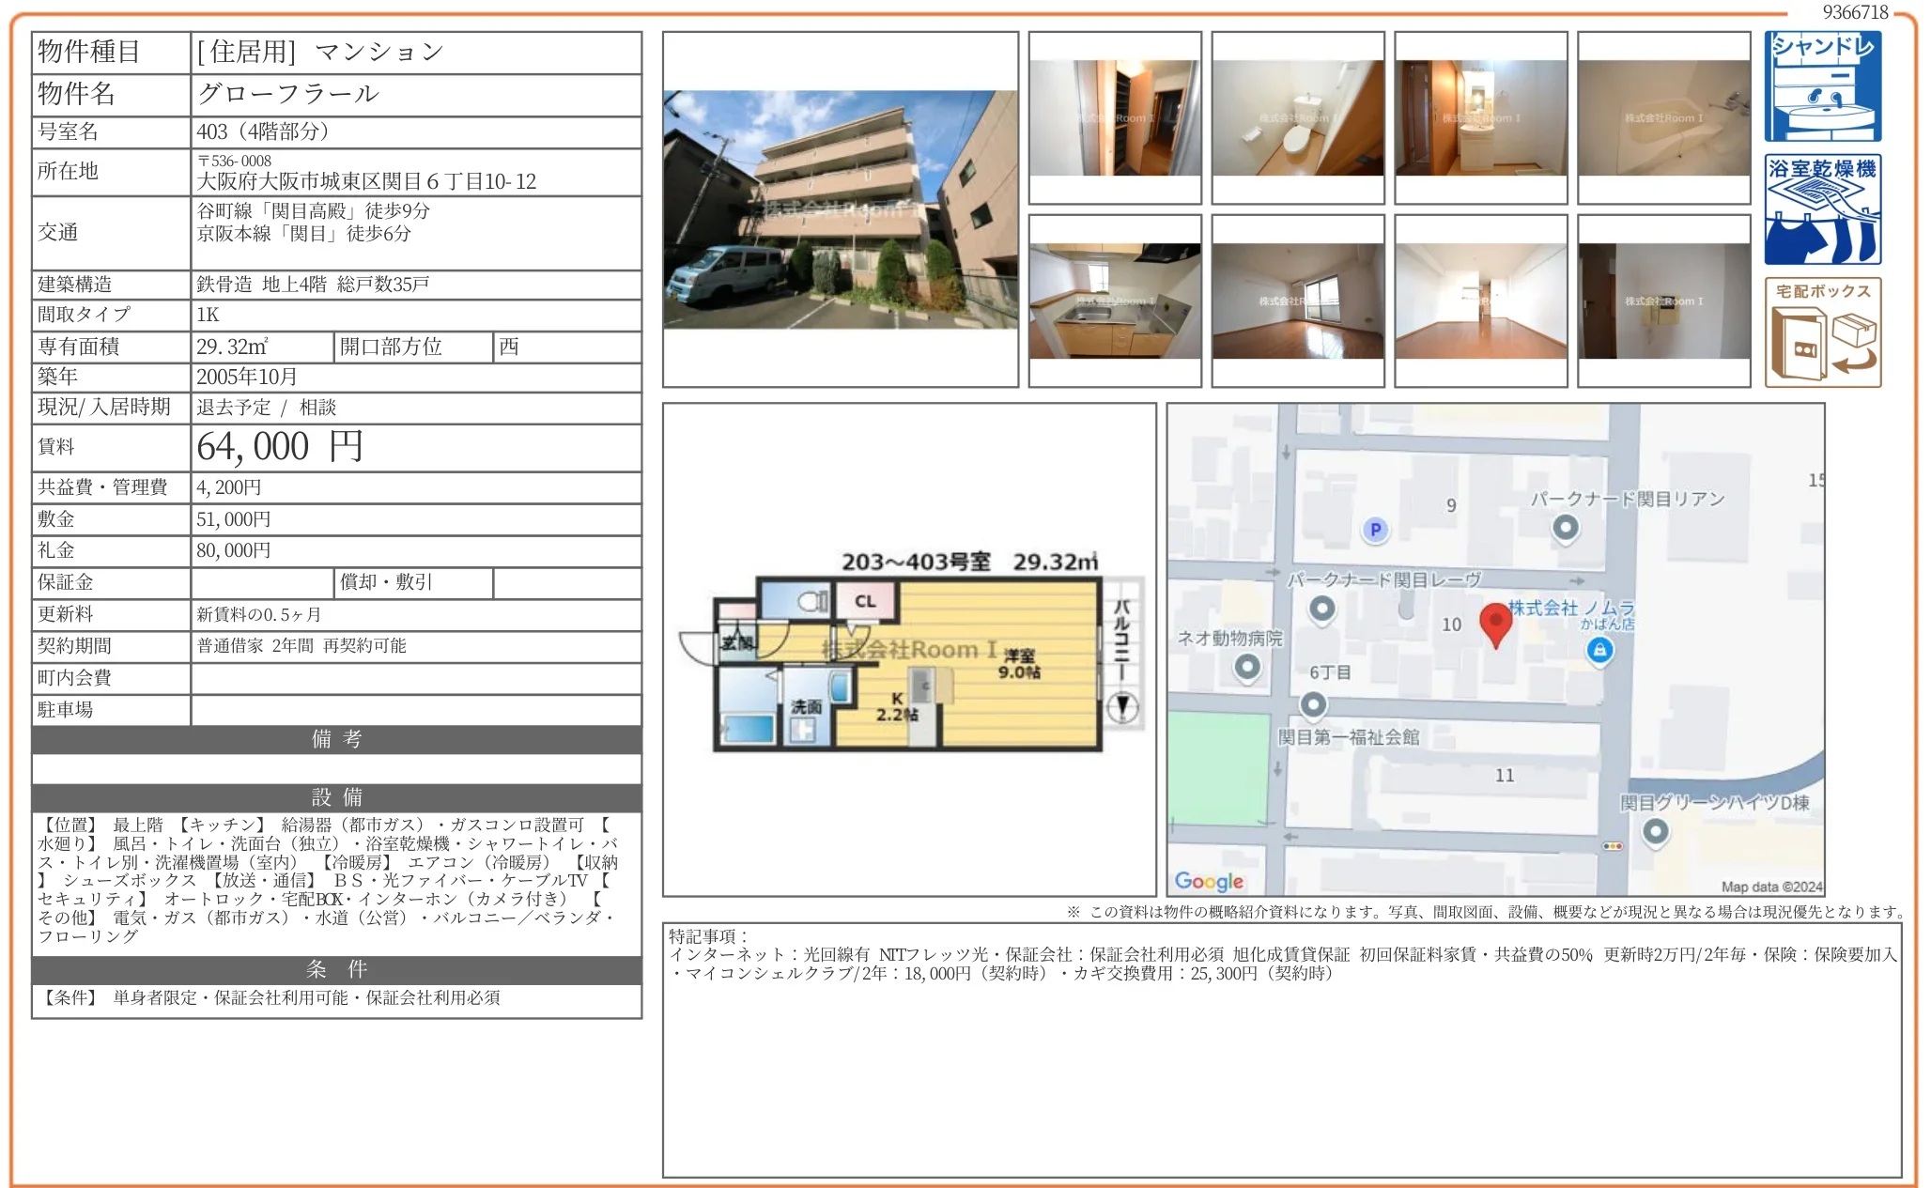
Task: Open the toilet room photo thumbnail
Action: click(1297, 118)
